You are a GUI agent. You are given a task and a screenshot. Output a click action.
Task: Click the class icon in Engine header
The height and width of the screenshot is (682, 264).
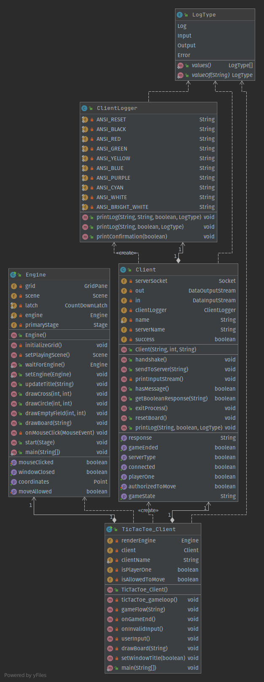(x=13, y=275)
